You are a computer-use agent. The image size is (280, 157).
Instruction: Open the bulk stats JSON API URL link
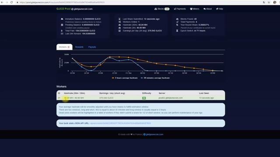(121, 123)
